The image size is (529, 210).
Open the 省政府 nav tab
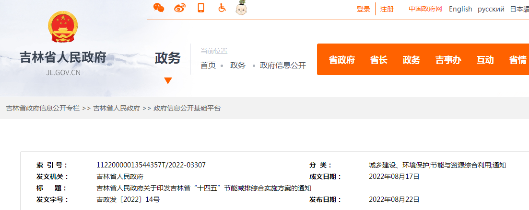pos(342,60)
